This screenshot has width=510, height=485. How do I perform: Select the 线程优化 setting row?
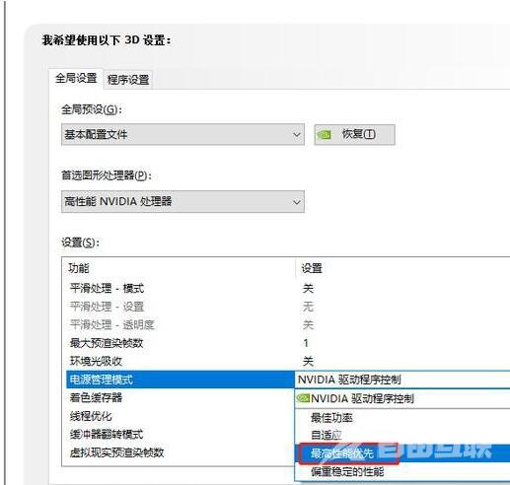point(180,416)
